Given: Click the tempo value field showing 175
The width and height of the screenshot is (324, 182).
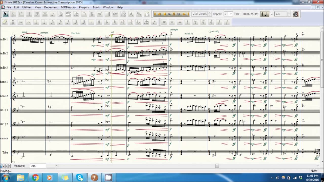Looking at the screenshot, I should click(280, 14).
